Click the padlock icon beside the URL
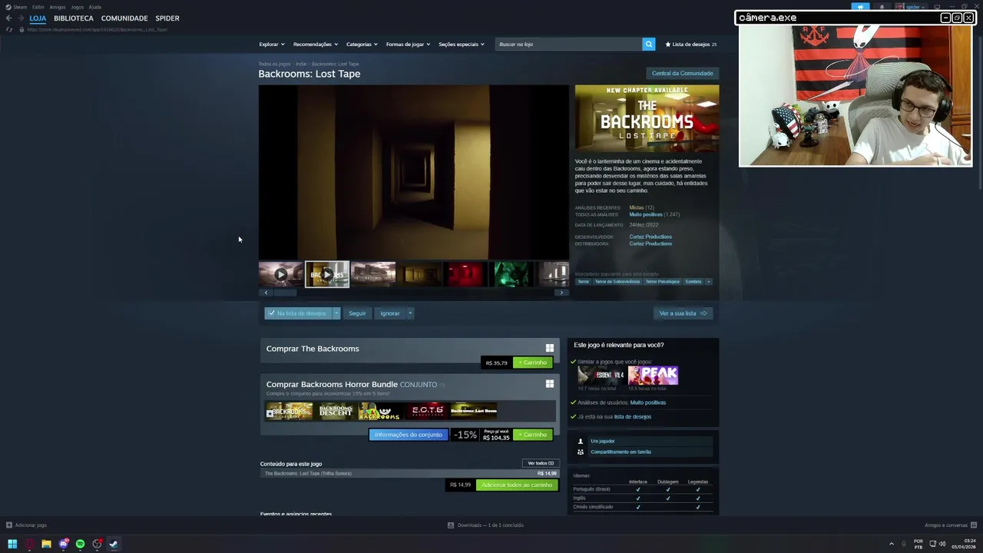This screenshot has width=983, height=553. [x=22, y=29]
